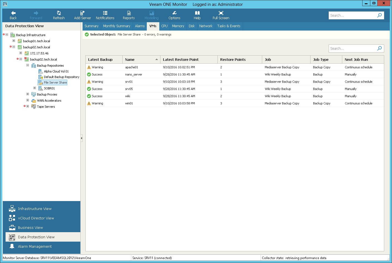Click Infrastructure View icon
Image resolution: width=392 pixels, height=263 pixels.
[12, 209]
